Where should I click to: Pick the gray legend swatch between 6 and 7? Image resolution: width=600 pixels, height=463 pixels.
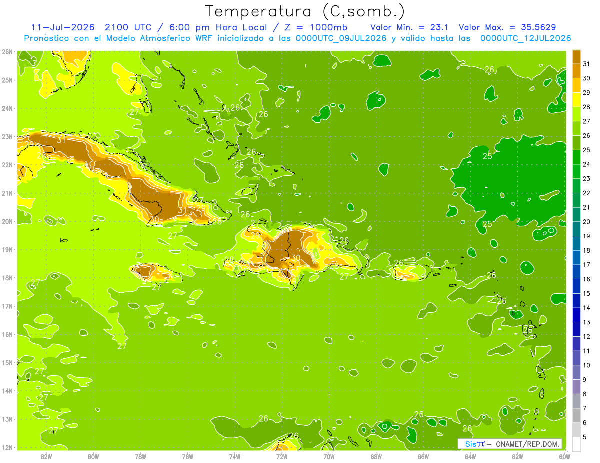(x=576, y=415)
